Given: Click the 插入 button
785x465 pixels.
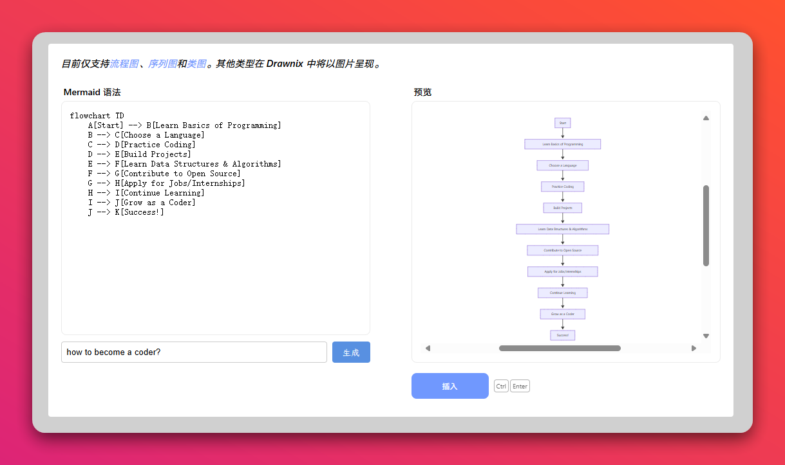Looking at the screenshot, I should coord(449,386).
